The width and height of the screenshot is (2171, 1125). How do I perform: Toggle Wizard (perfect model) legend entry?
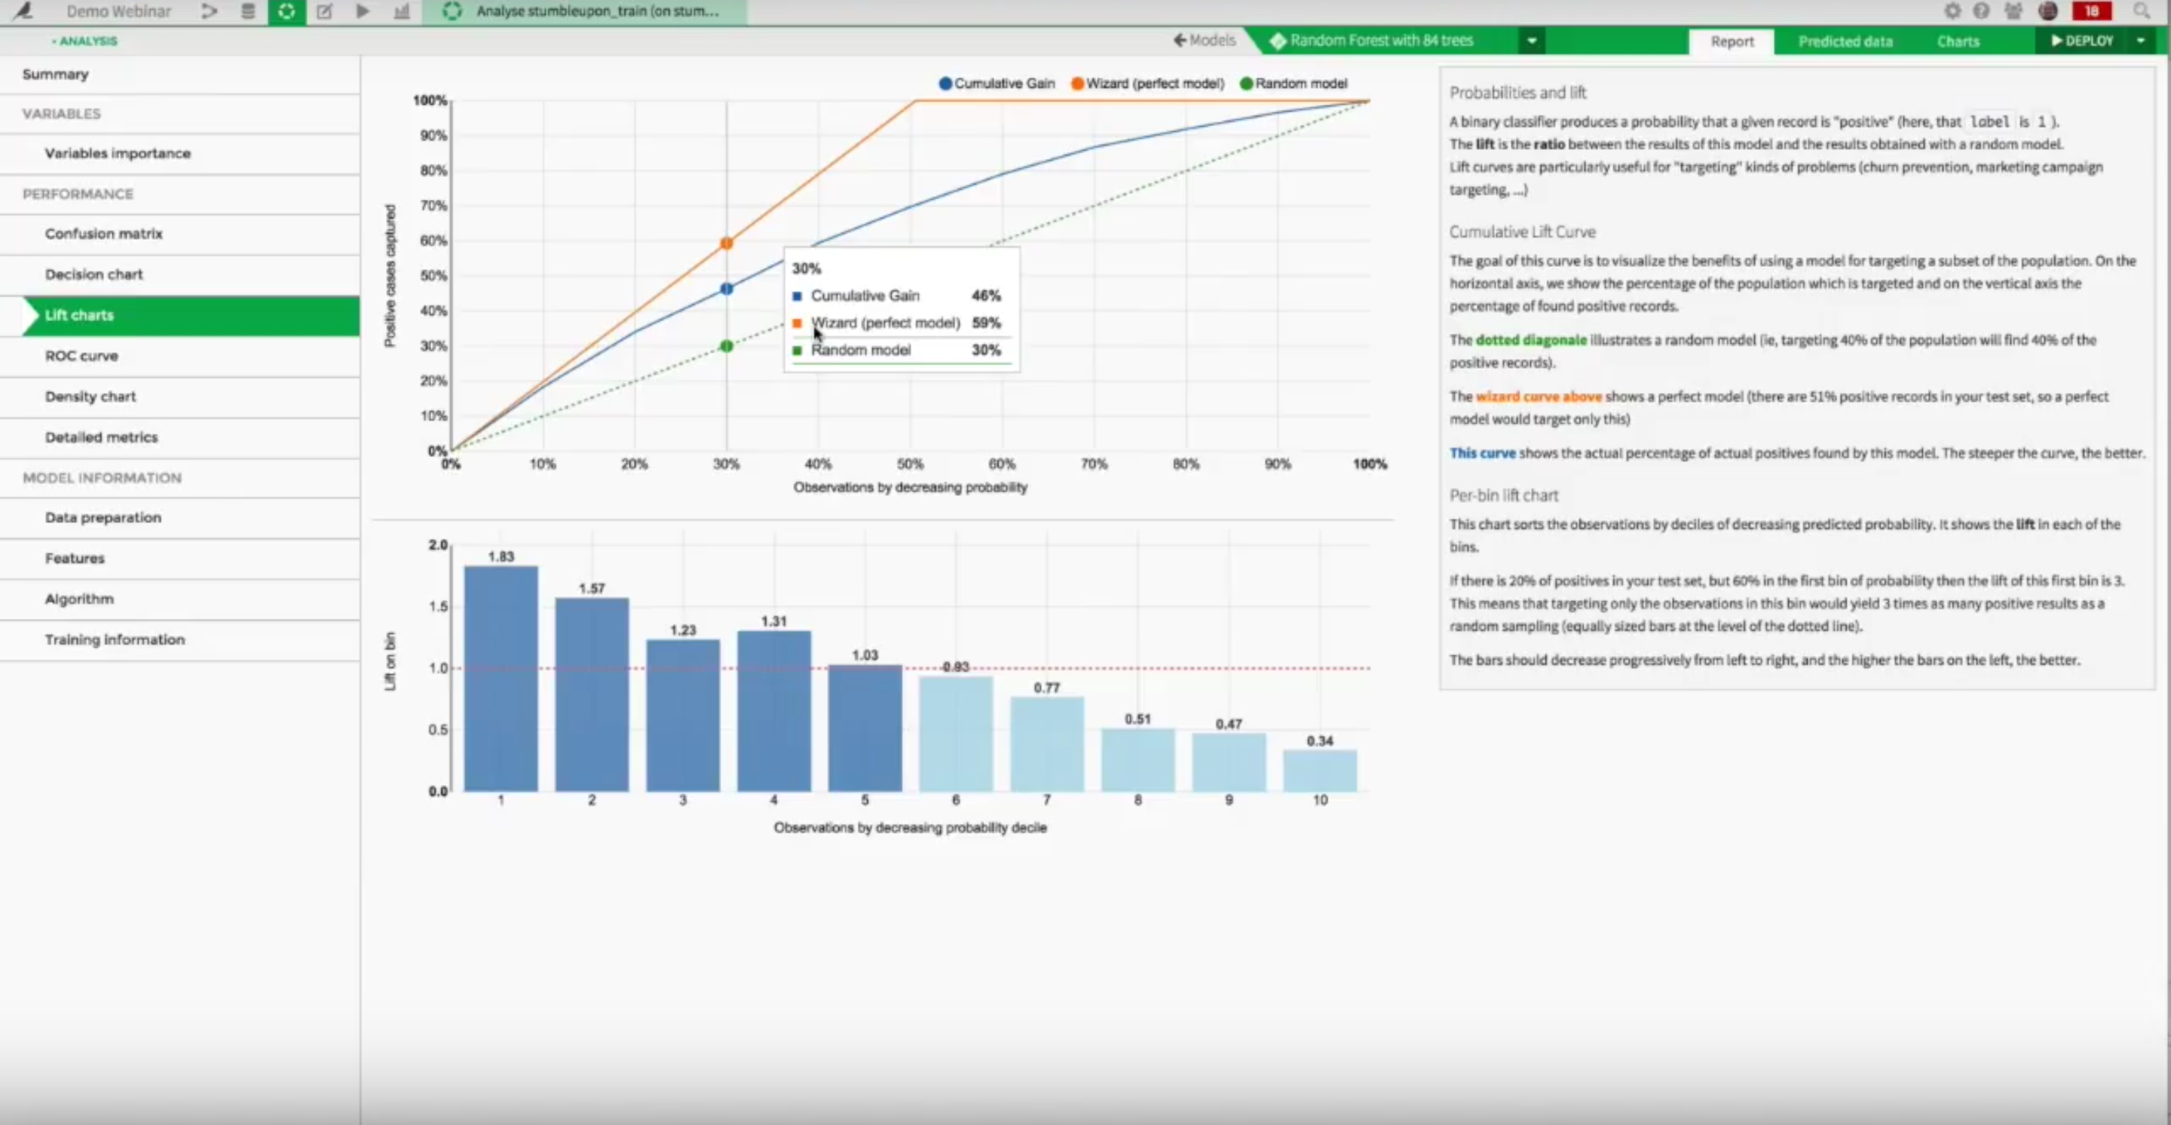(x=1147, y=84)
